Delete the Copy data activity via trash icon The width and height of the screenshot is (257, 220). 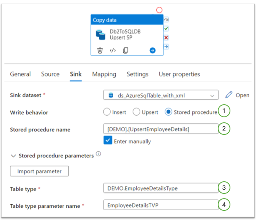point(100,50)
